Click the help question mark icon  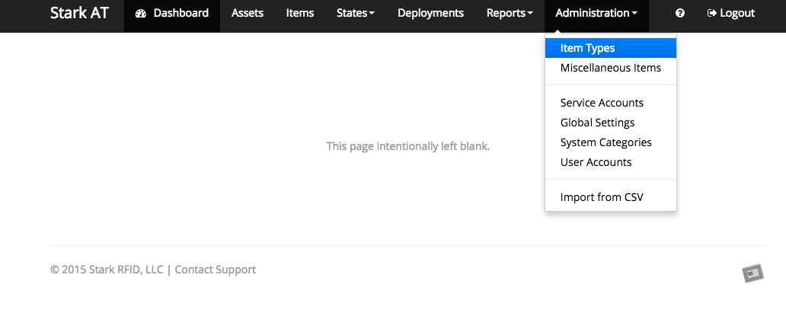pos(679,13)
